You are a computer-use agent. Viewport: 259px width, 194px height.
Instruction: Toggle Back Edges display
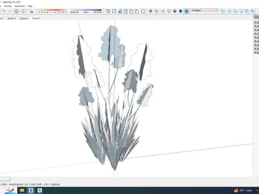click(156, 11)
